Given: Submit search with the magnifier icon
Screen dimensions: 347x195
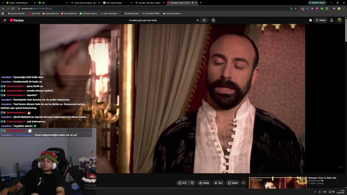Looking at the screenshot, I should 204,20.
